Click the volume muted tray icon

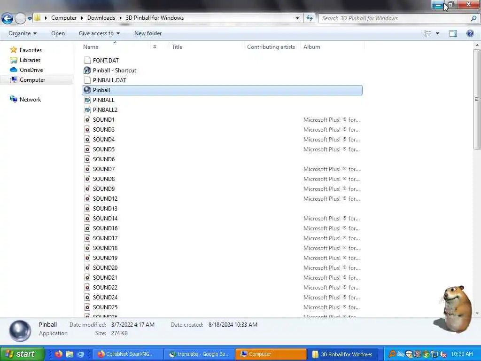coord(442,354)
